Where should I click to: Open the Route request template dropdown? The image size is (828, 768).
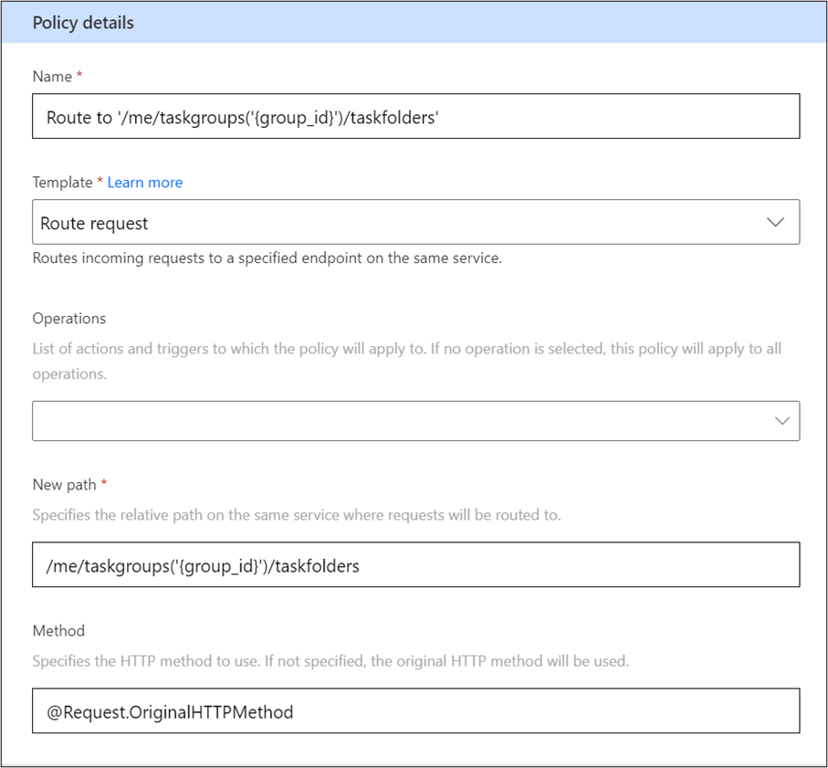tap(416, 222)
